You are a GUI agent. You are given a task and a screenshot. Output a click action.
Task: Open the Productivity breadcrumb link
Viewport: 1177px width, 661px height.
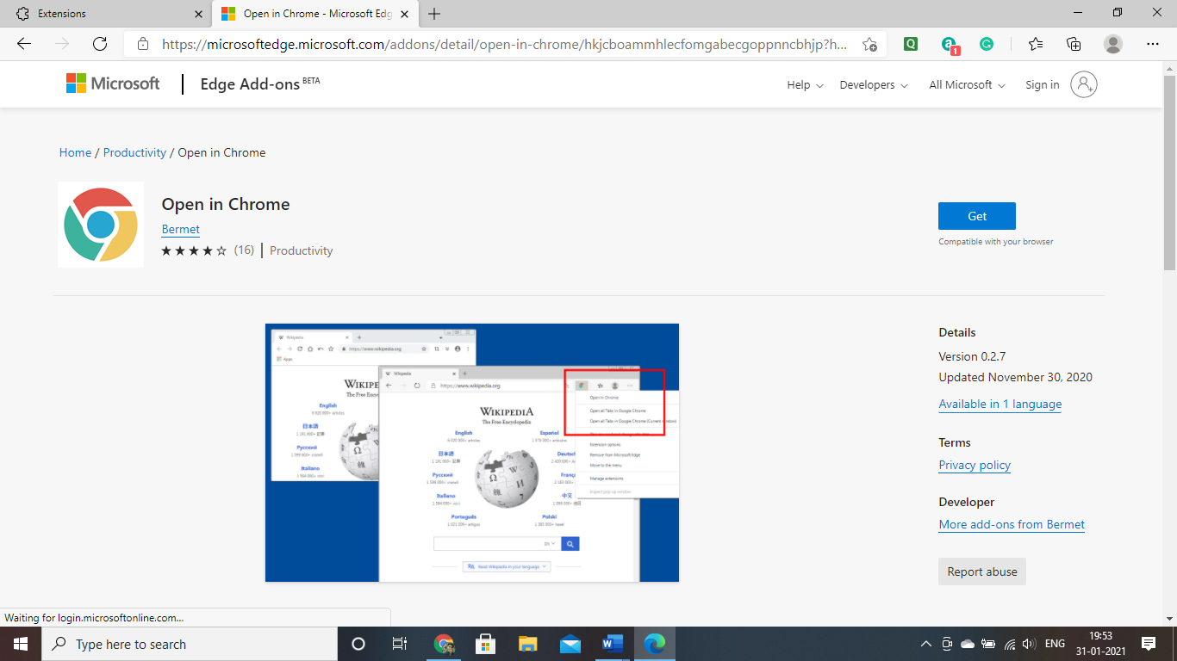pyautogui.click(x=134, y=152)
